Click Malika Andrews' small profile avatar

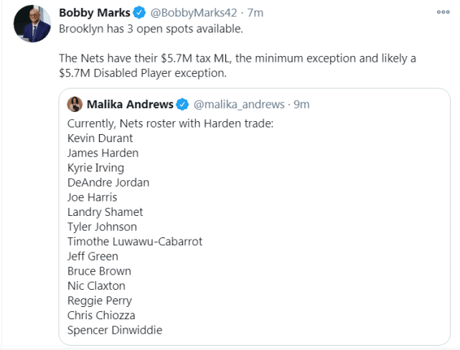point(75,105)
